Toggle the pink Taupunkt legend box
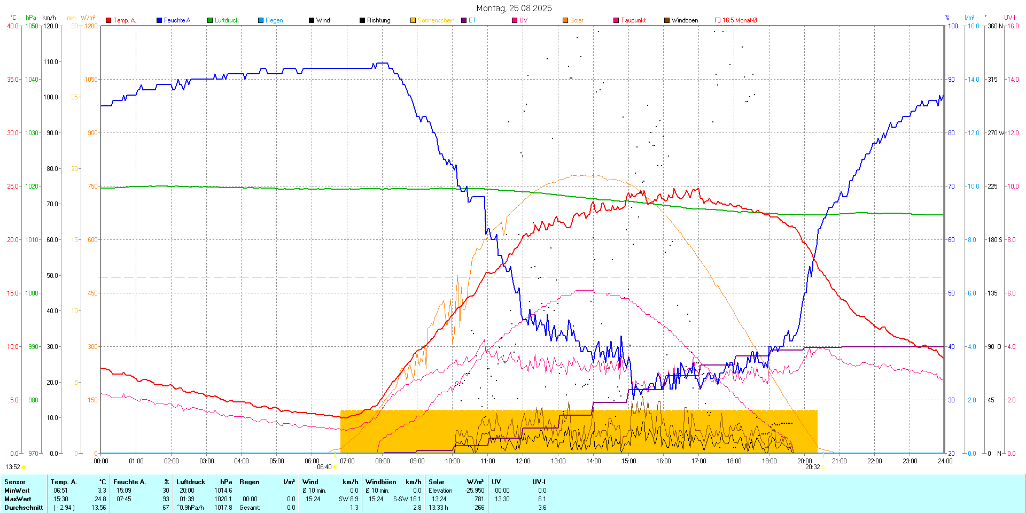The height and width of the screenshot is (513, 1026). tap(616, 20)
